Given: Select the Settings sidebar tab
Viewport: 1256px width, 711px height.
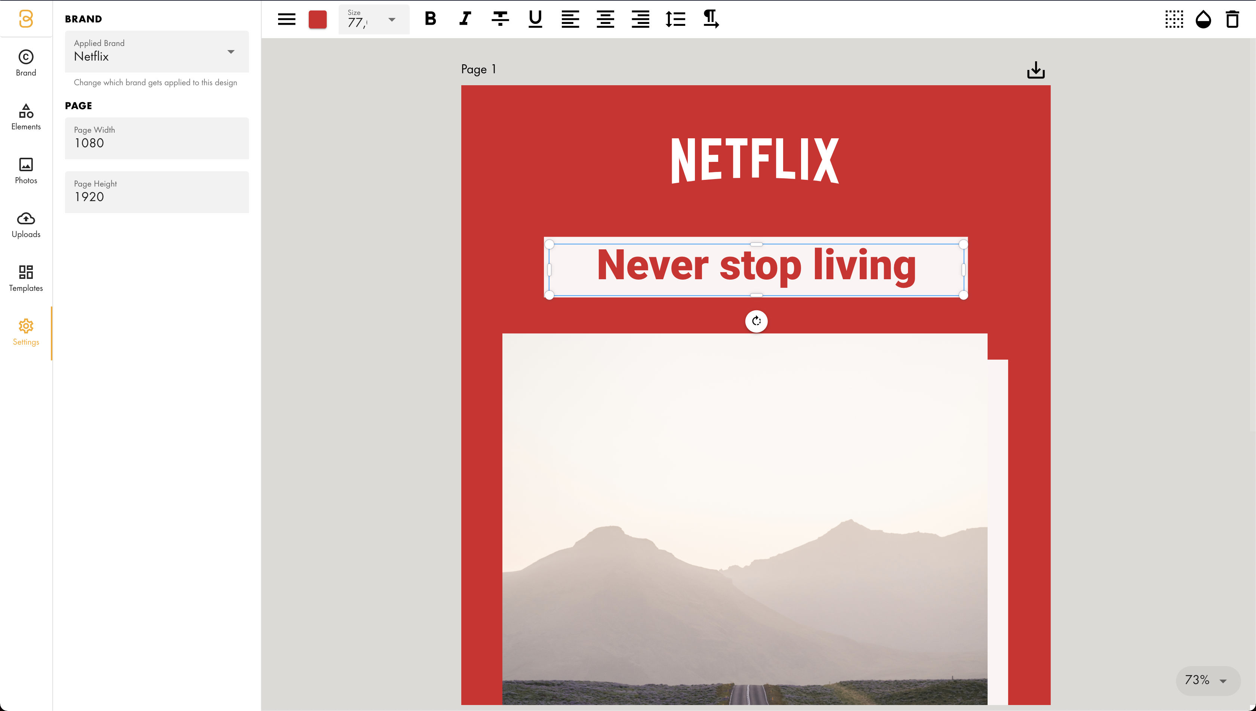Looking at the screenshot, I should point(26,333).
